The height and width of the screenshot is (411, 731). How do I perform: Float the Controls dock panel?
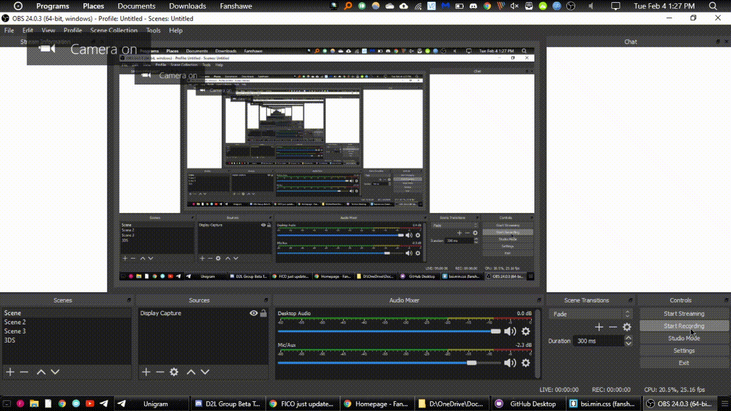coord(725,300)
